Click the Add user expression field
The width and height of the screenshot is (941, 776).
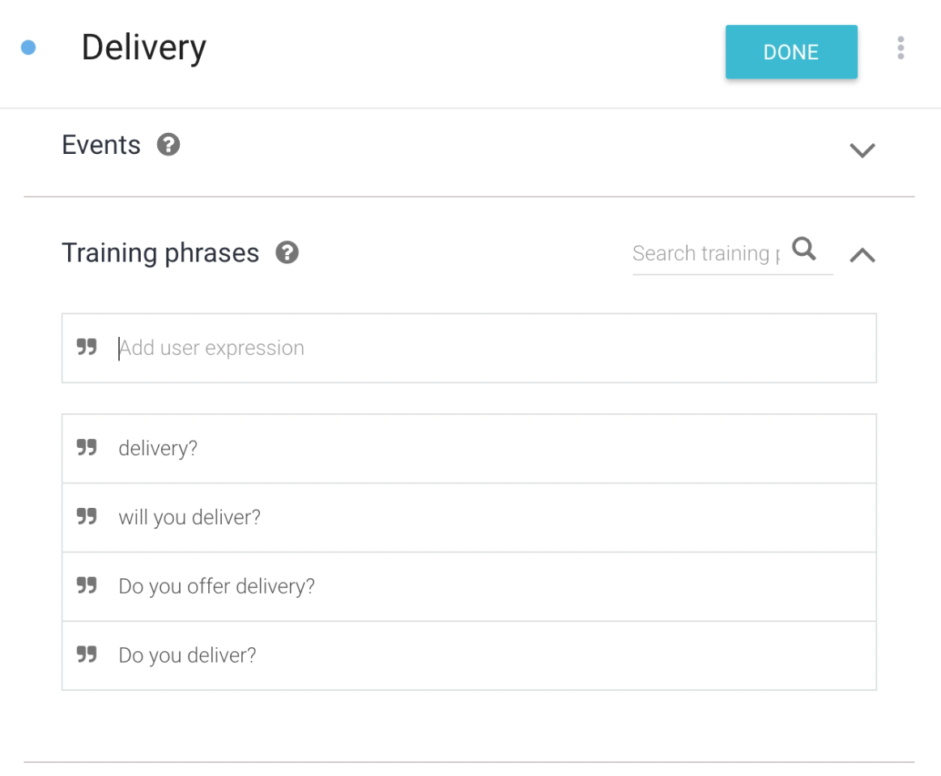tap(486, 348)
